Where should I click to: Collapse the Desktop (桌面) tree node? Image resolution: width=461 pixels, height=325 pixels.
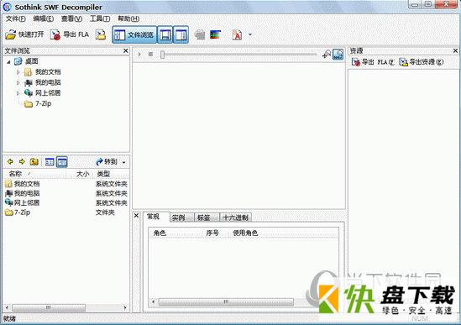coord(9,62)
